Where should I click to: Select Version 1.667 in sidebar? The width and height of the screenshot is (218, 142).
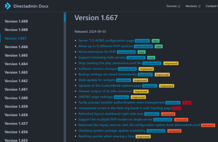pyautogui.click(x=16, y=38)
